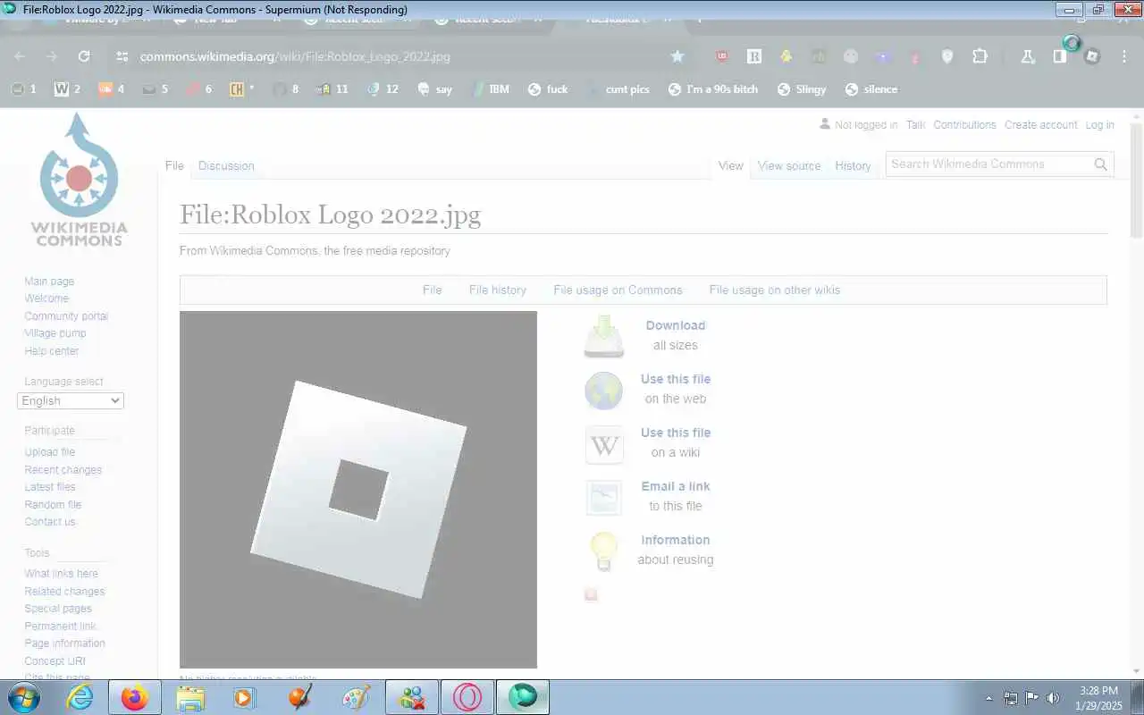The image size is (1144, 715).
Task: Open the Language select English dropdown
Action: tap(71, 400)
